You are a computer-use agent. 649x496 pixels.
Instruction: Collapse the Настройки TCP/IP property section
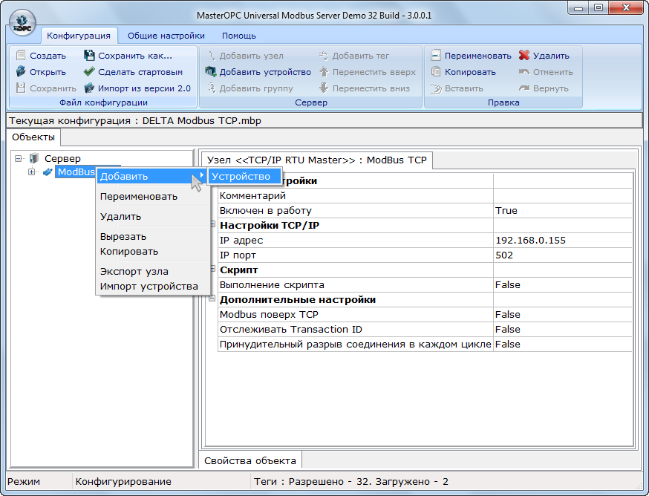(x=212, y=225)
